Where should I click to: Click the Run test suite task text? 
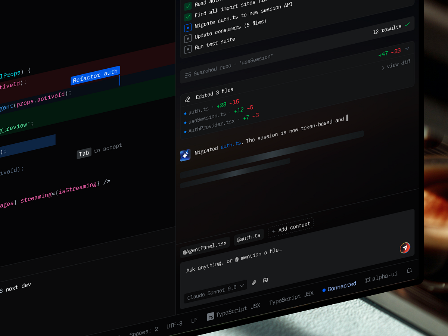(x=215, y=43)
